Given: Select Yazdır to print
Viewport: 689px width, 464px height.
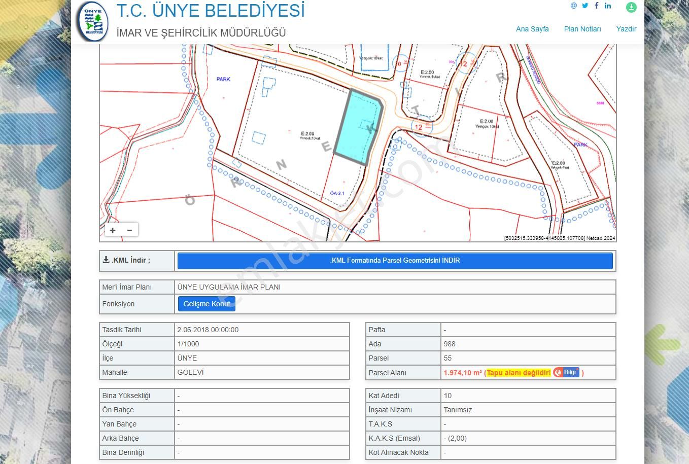Looking at the screenshot, I should tap(626, 29).
